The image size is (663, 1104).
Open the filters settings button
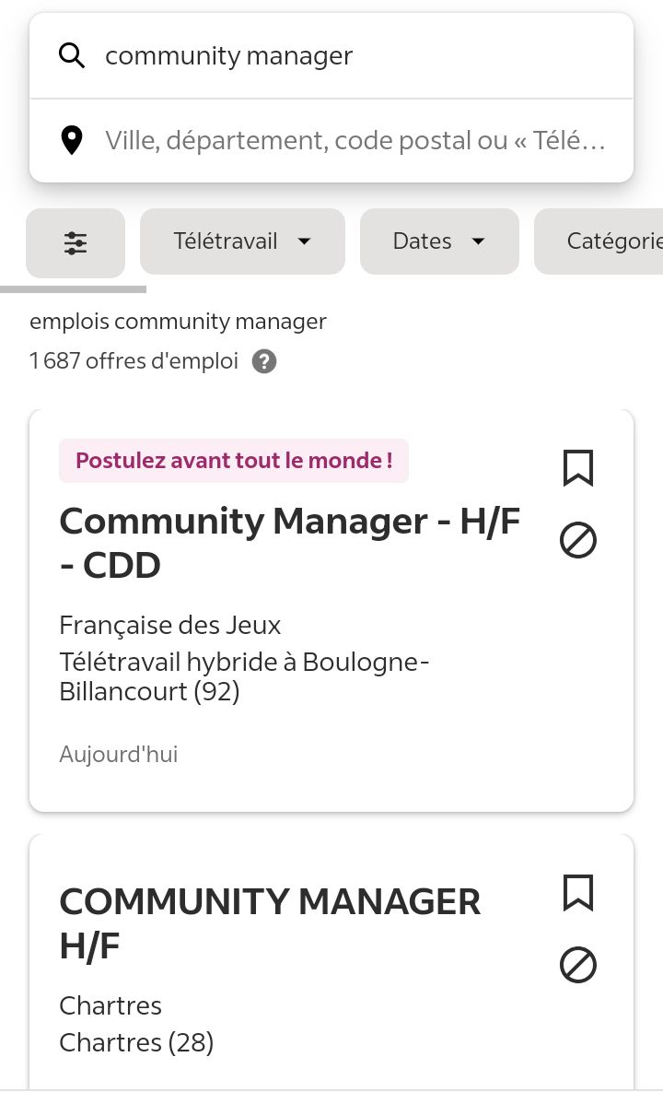tap(76, 242)
